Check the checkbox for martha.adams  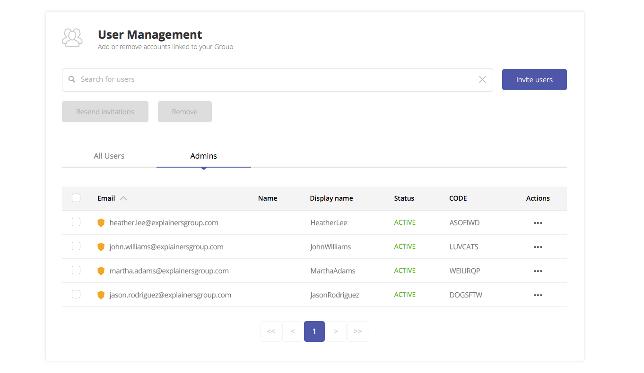pos(76,270)
